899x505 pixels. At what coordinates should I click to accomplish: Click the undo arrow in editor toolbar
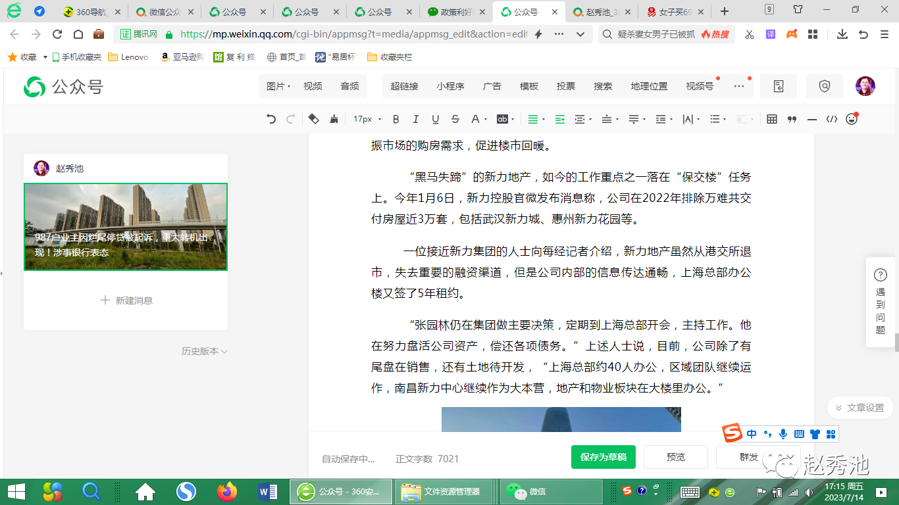tap(271, 119)
